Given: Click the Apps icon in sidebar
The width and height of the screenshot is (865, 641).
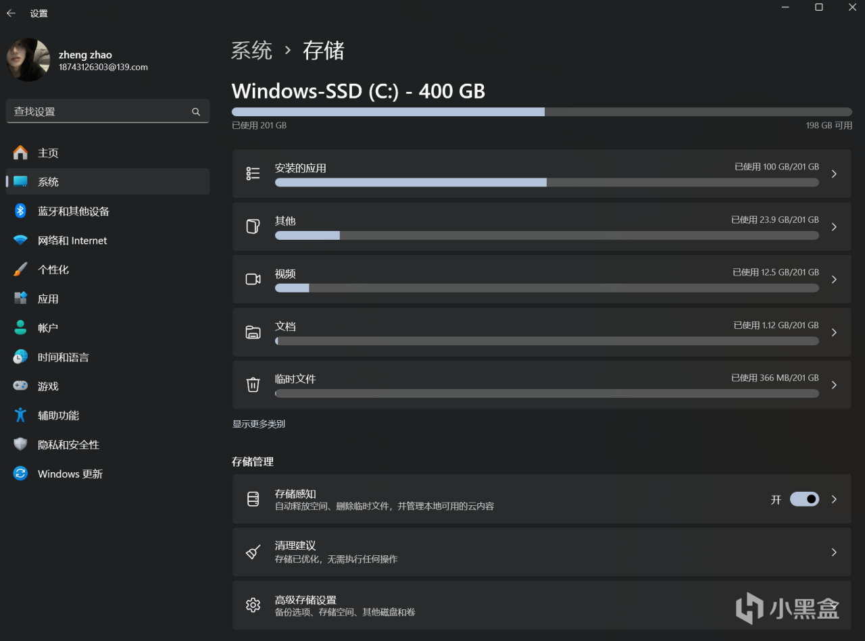Looking at the screenshot, I should 21,299.
